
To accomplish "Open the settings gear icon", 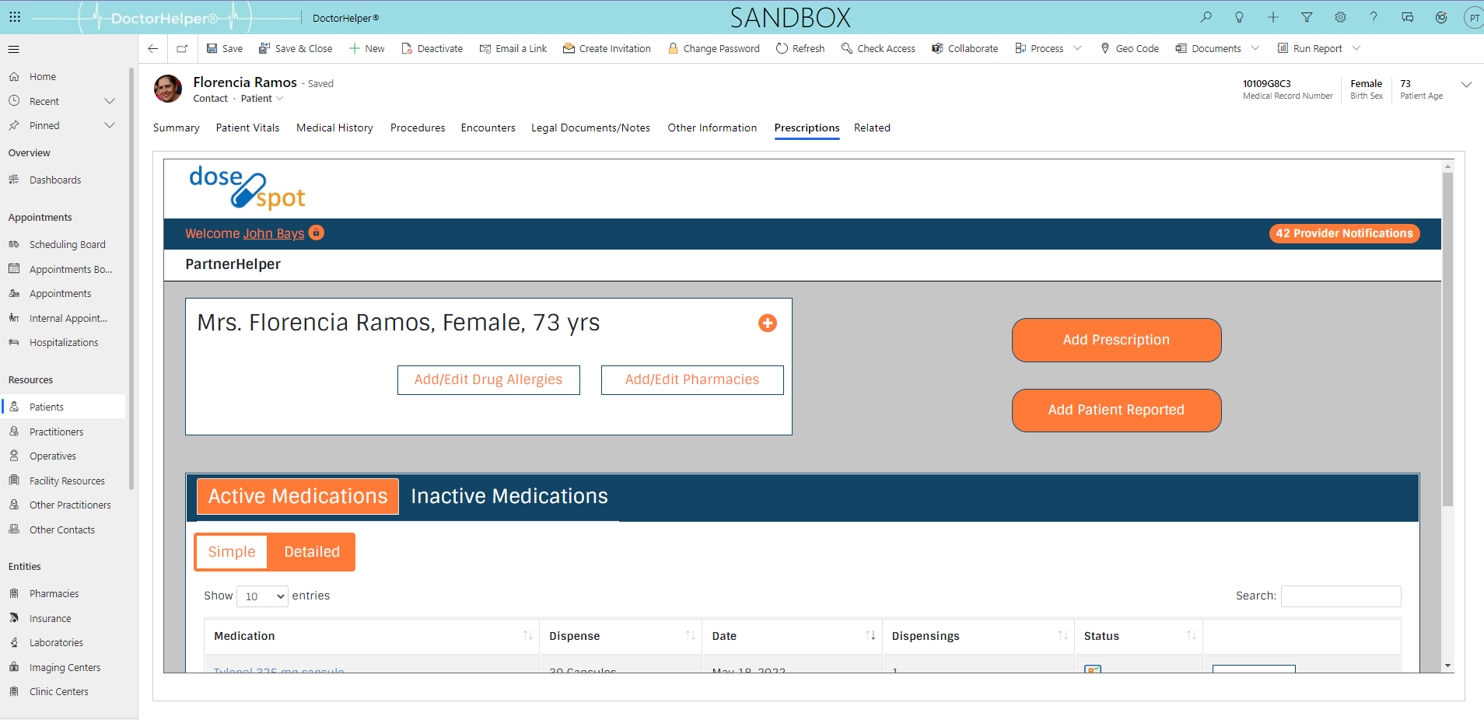I will click(x=1340, y=17).
